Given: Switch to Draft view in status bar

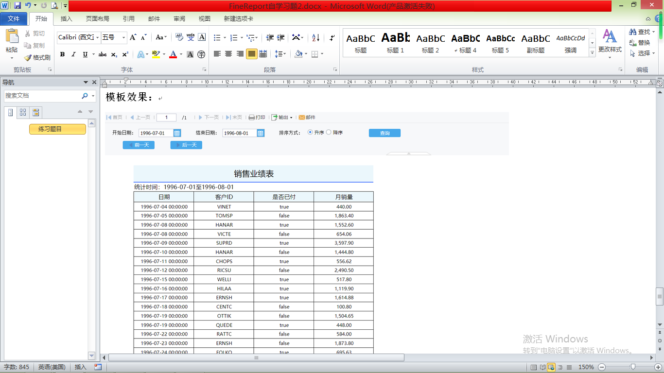Looking at the screenshot, I should [568, 367].
